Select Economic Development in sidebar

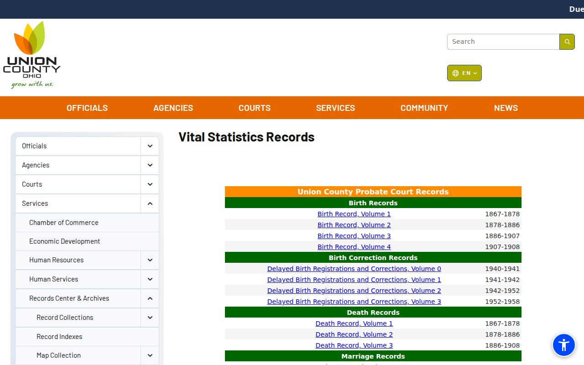(87, 241)
